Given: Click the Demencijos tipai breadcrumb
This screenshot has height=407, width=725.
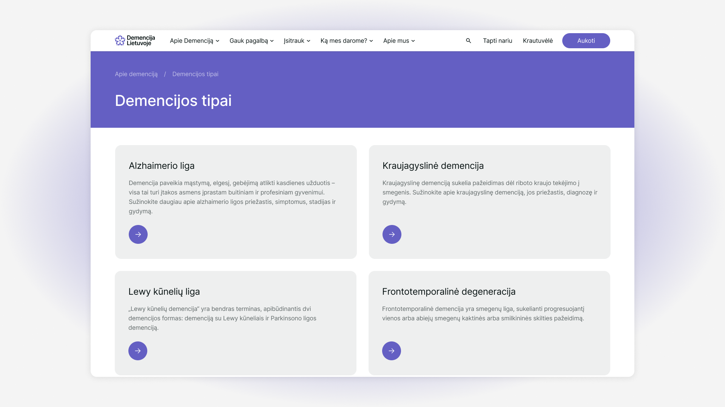Looking at the screenshot, I should tap(195, 74).
